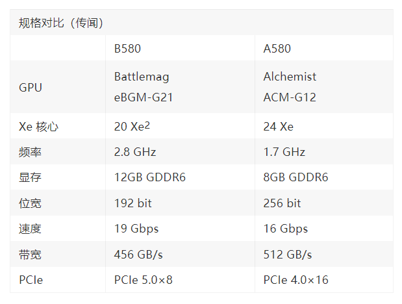Click the ACM-G12 text
Viewport: 402px width, 304px height.
coord(290,97)
